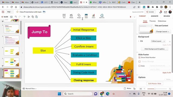
Task: Enable the Date checkbox
Action: click(x=139, y=66)
